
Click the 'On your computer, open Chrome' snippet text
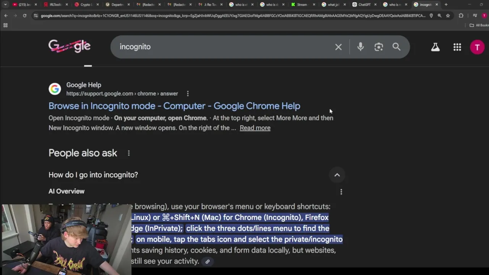[x=160, y=118]
